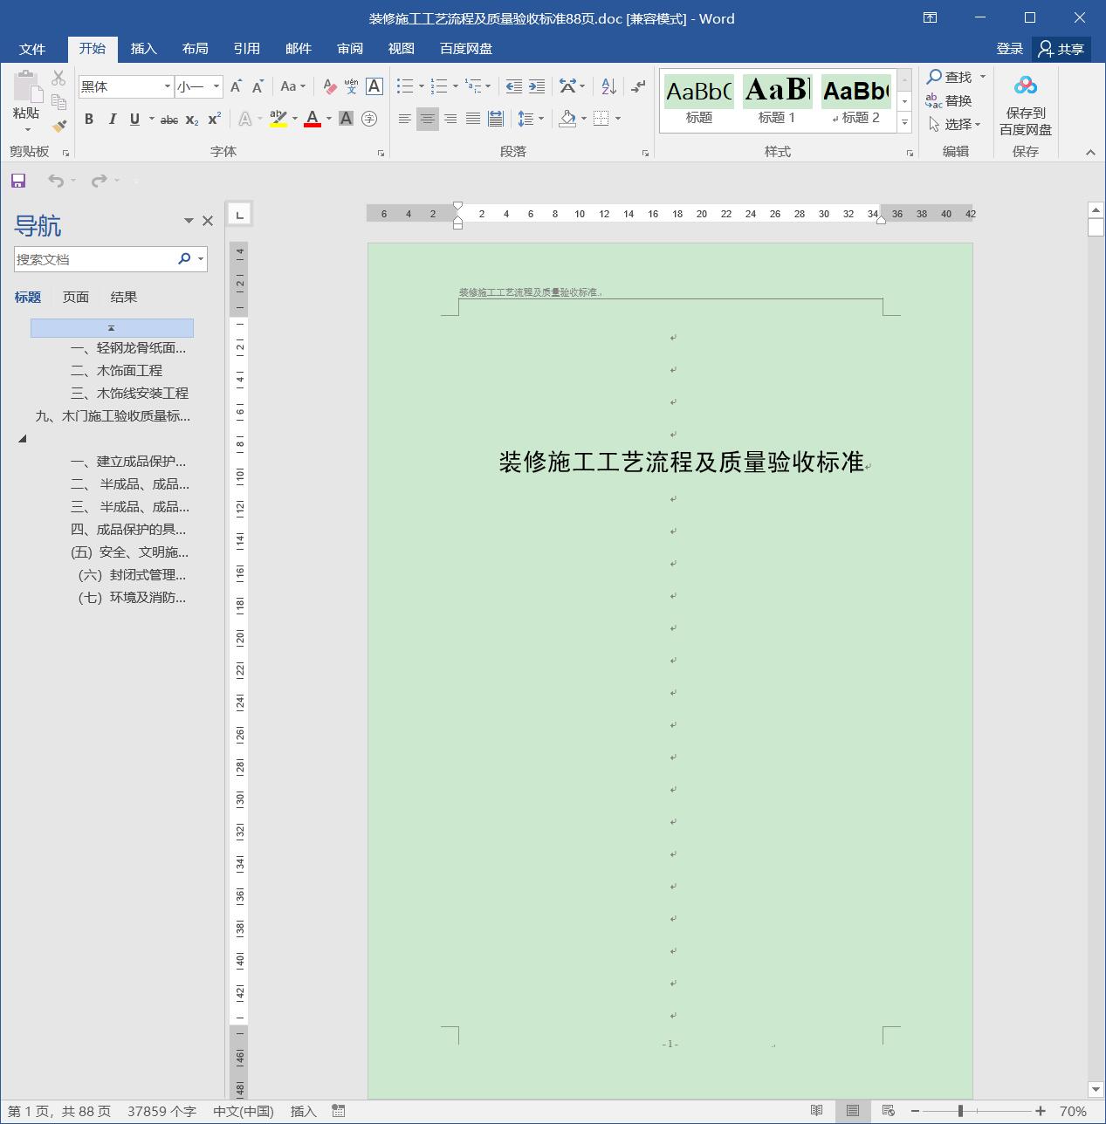The width and height of the screenshot is (1106, 1124).
Task: Toggle Print Layout view
Action: click(852, 1111)
